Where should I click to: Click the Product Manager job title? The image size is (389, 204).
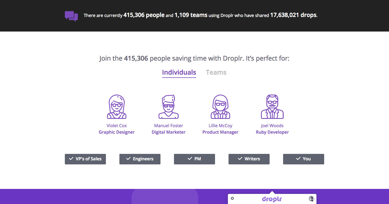[x=220, y=132]
